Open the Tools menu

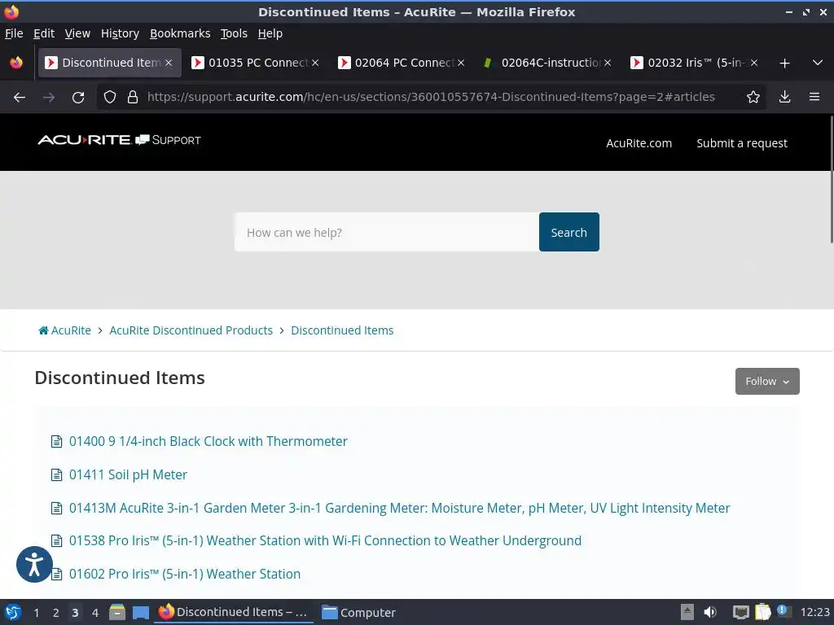pyautogui.click(x=234, y=33)
